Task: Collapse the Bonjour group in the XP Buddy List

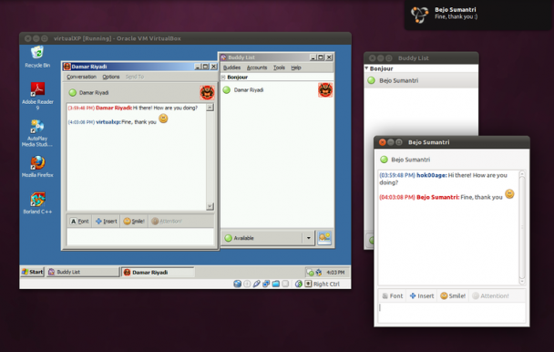Action: point(223,77)
